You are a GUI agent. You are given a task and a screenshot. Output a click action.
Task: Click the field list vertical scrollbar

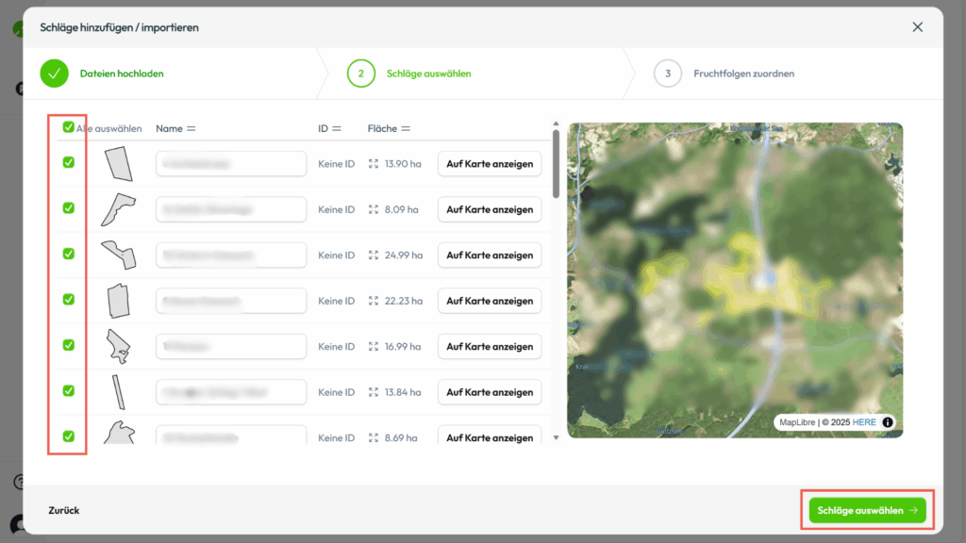(x=556, y=165)
